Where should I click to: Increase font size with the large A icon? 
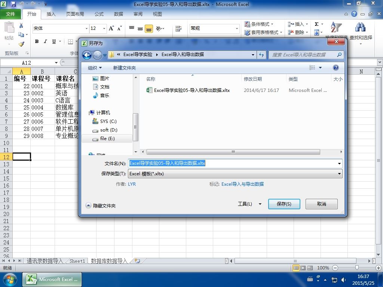tap(111, 28)
